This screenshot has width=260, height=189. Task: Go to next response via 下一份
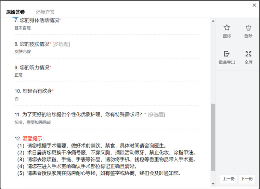point(247,178)
